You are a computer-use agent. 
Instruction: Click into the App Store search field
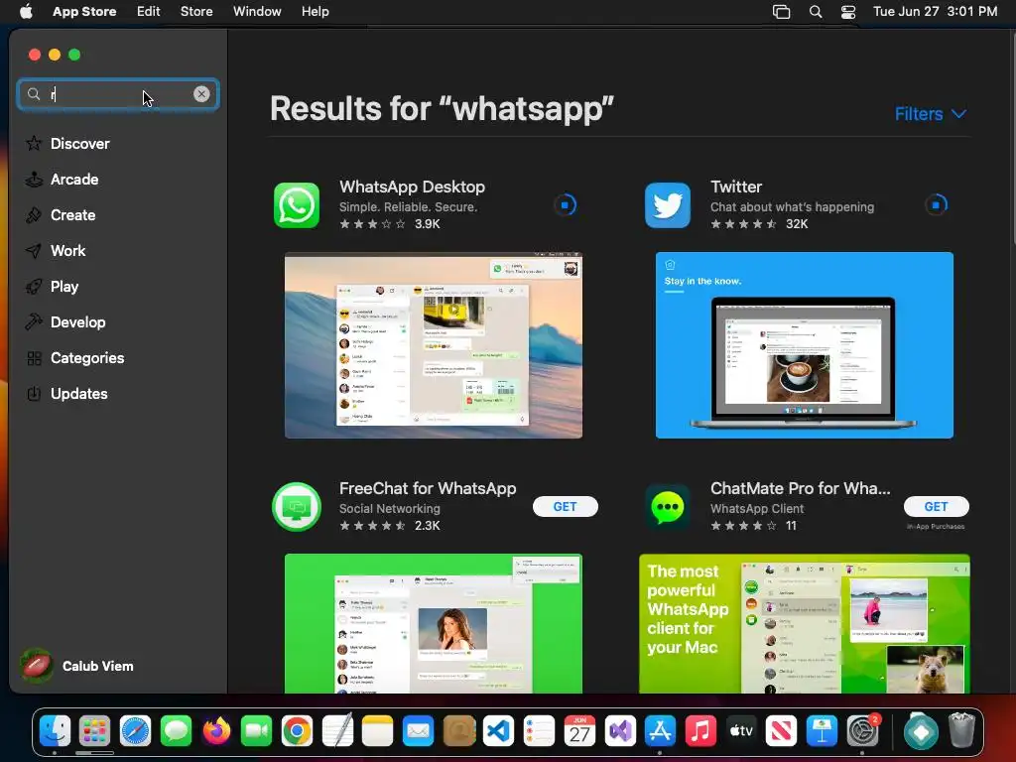coord(117,94)
